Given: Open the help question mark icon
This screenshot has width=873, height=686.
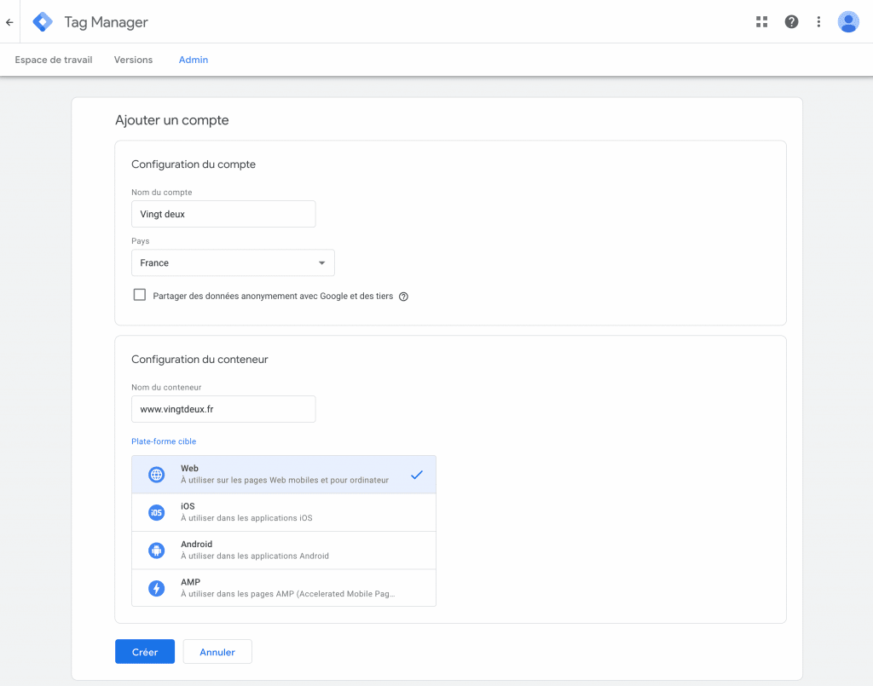Looking at the screenshot, I should click(791, 22).
